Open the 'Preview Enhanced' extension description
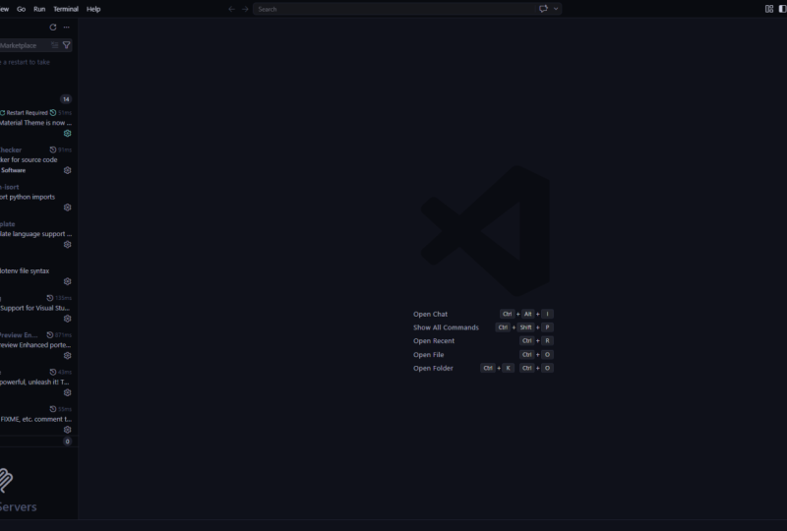 35,345
